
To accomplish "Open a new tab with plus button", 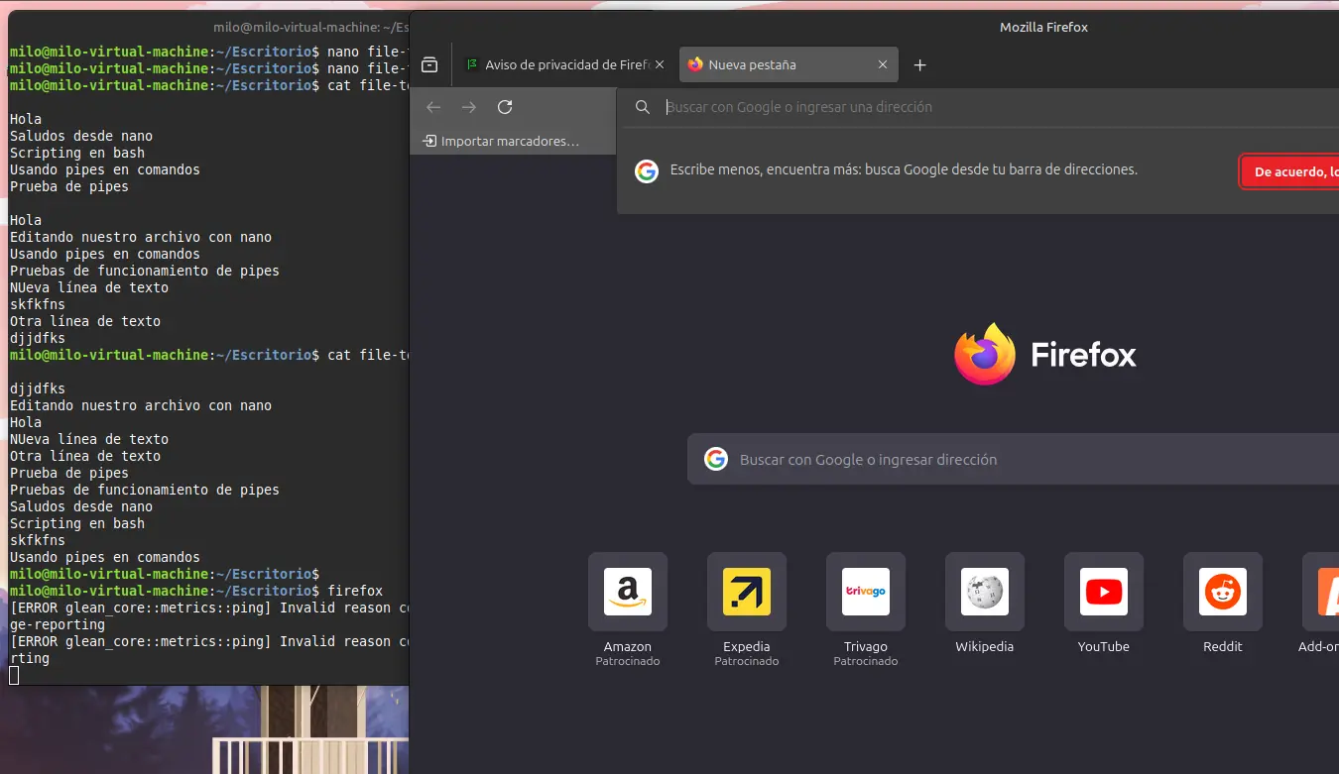I will pyautogui.click(x=919, y=64).
